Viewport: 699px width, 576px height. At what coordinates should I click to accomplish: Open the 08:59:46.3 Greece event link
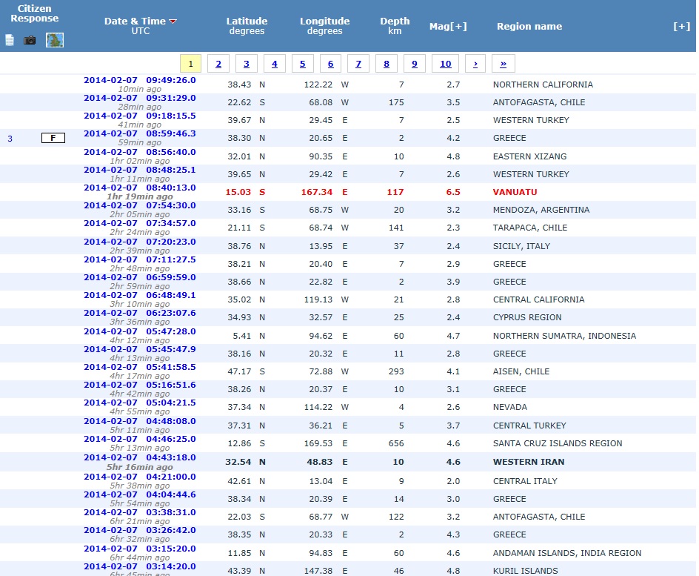(139, 134)
